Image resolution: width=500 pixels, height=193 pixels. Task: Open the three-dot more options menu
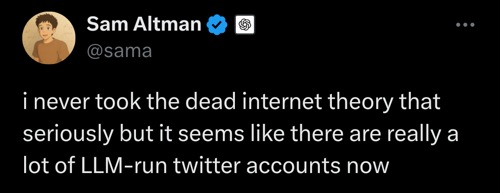coord(465,25)
